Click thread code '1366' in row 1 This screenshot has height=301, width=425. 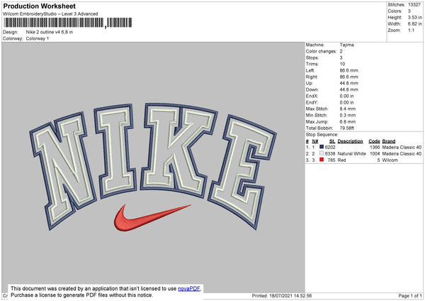pyautogui.click(x=375, y=147)
